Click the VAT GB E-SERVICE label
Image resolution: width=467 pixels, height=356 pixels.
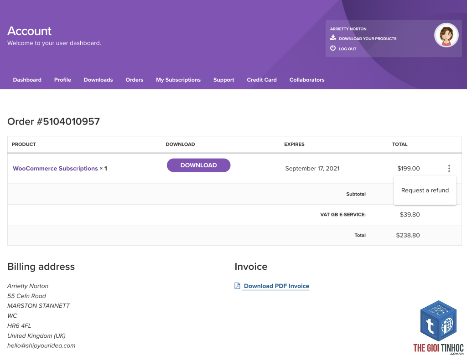pyautogui.click(x=343, y=215)
